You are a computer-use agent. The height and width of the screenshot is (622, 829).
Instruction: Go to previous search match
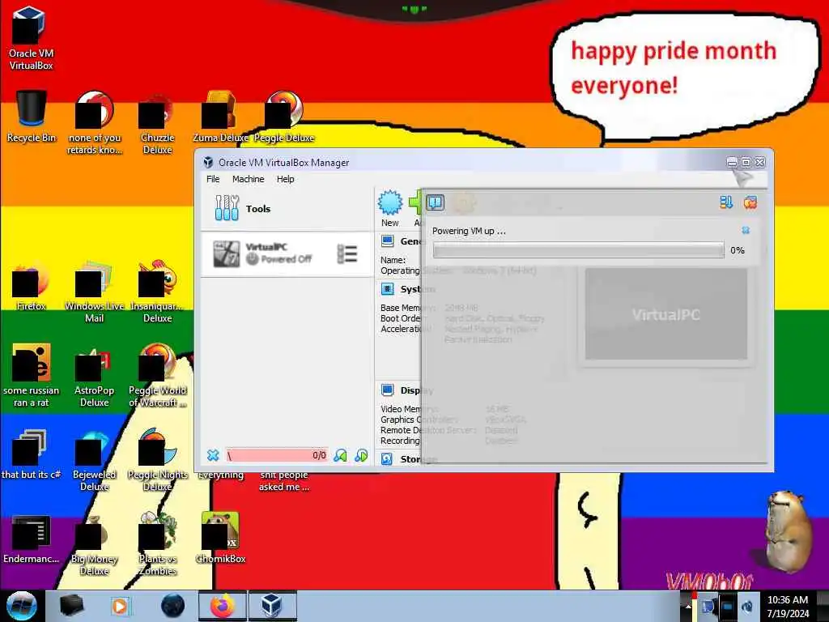click(341, 455)
